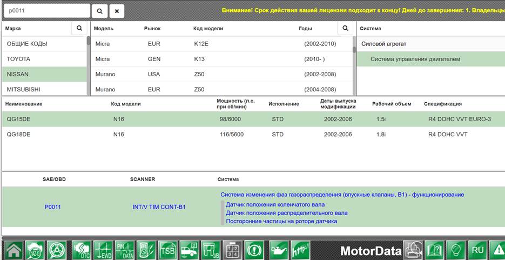The height and width of the screenshot is (260, 505).
Task: Click the light bulb tips icon
Action: click(456, 250)
